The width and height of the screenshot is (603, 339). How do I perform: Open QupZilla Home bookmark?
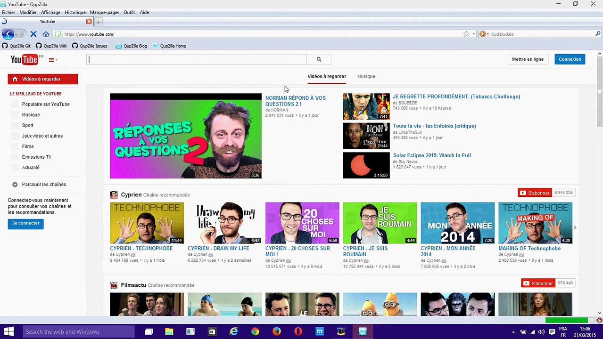point(169,46)
